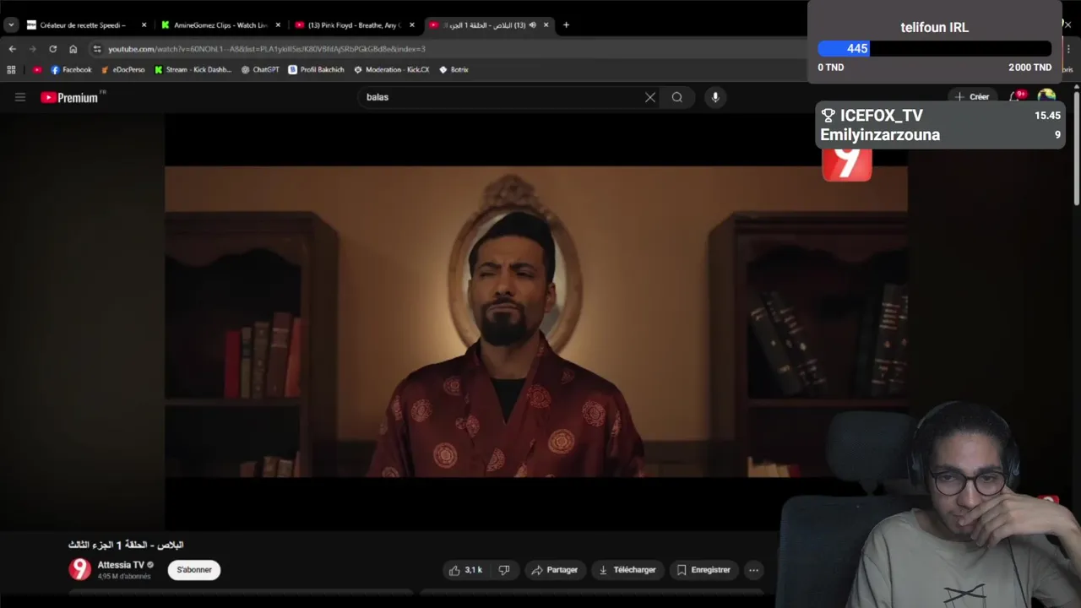View site information icon in address bar
The height and width of the screenshot is (608, 1081).
[x=97, y=49]
